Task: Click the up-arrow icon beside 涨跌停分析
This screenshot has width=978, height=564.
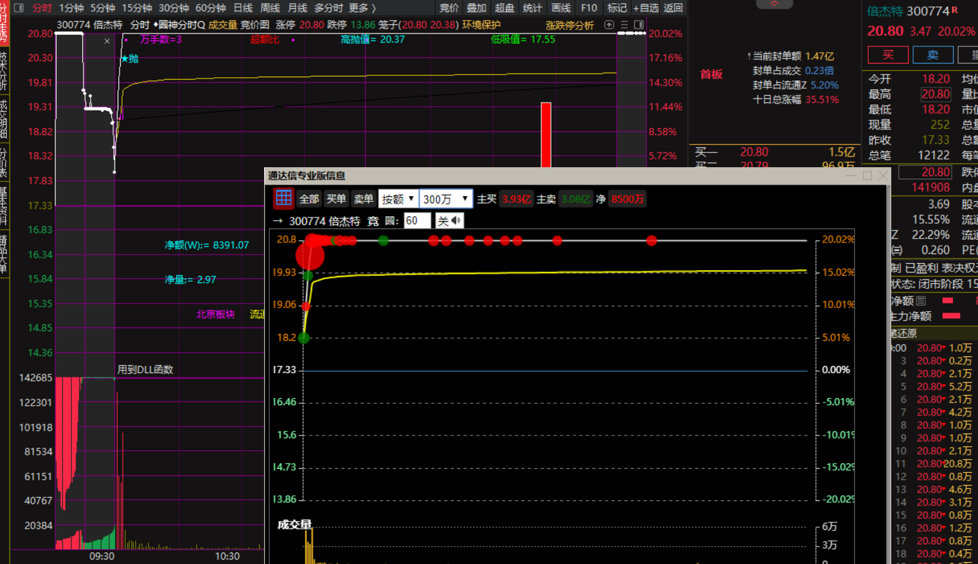Action: pyautogui.click(x=609, y=25)
